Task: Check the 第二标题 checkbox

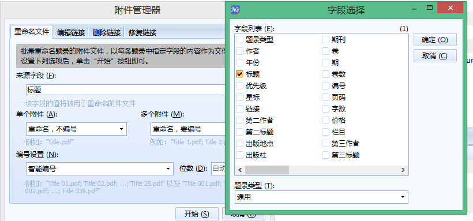Action: pyautogui.click(x=239, y=132)
